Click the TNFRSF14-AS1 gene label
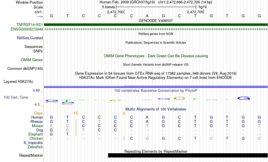The image size is (268, 162). (30, 25)
